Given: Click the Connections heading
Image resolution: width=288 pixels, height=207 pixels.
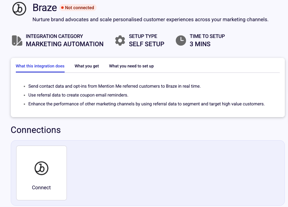Looking at the screenshot, I should [35, 130].
